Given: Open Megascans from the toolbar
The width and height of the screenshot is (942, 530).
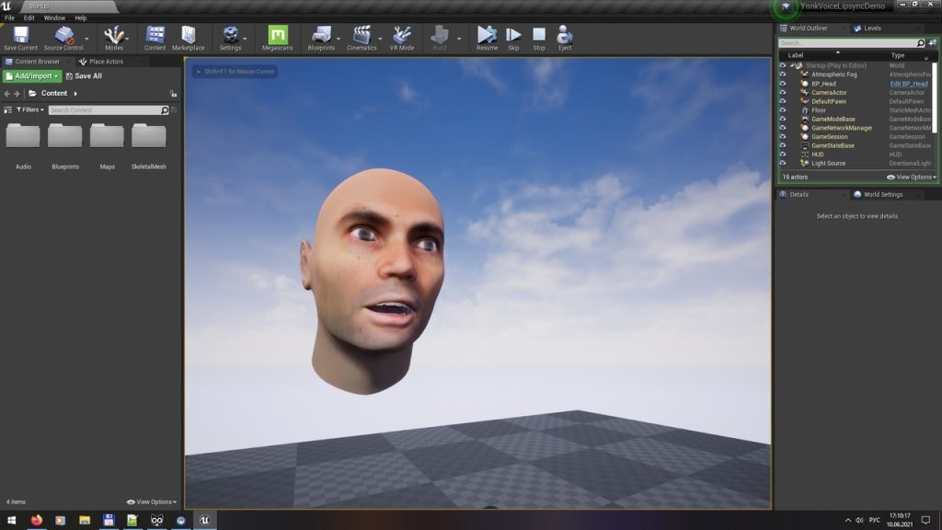Looking at the screenshot, I should tap(277, 36).
